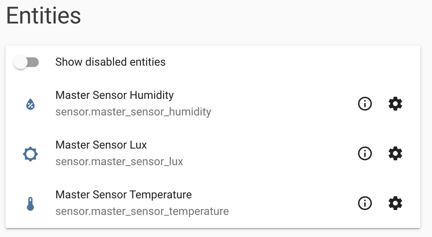Enable the Show disabled entities toggle
The height and width of the screenshot is (237, 432).
[27, 62]
